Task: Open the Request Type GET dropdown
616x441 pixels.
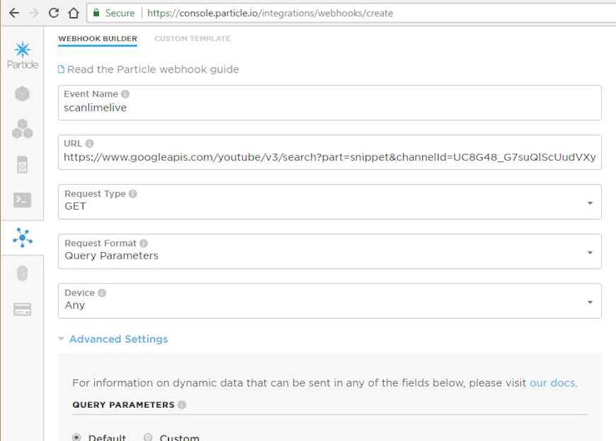Action: click(x=330, y=202)
